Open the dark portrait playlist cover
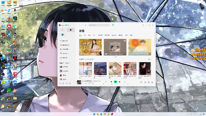This screenshot has width=206, height=116. [145, 69]
